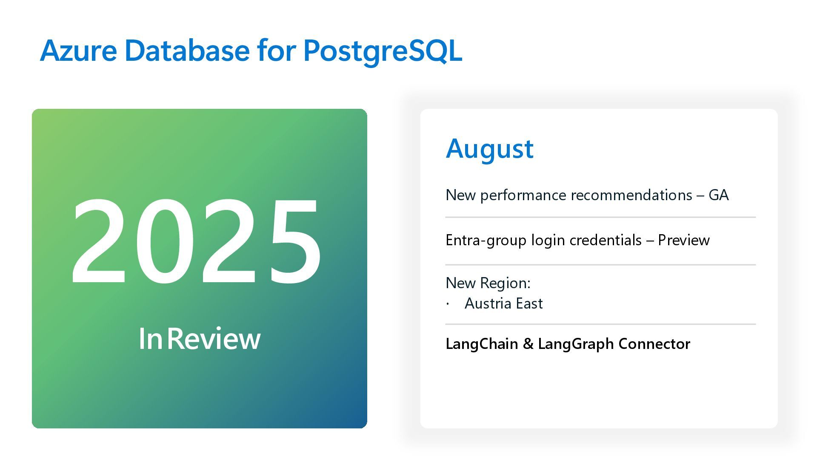Click the In Review text
The height and width of the screenshot is (459, 817).
199,339
